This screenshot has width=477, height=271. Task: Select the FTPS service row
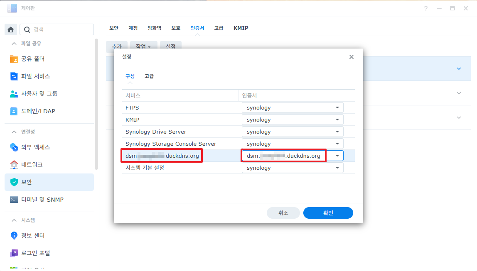click(238, 107)
